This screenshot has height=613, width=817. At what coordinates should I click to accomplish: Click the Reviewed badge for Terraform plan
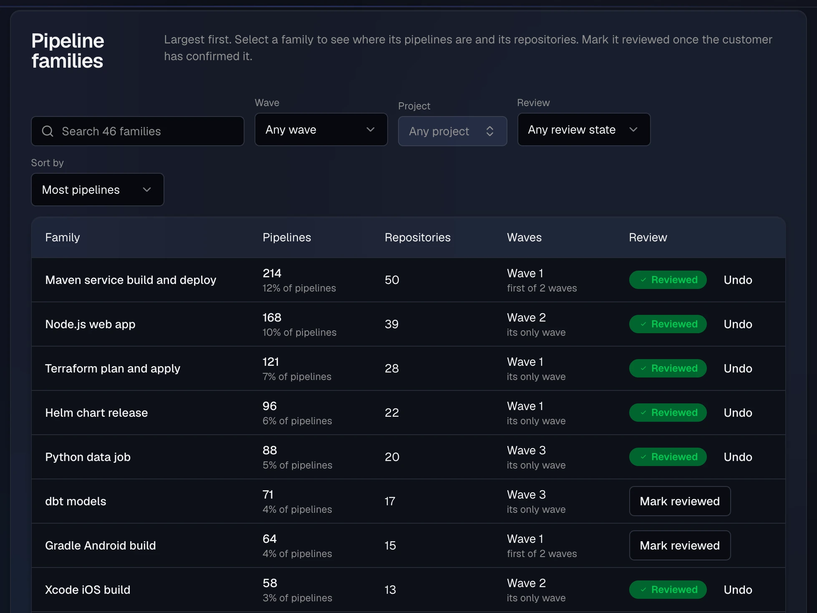pyautogui.click(x=668, y=368)
